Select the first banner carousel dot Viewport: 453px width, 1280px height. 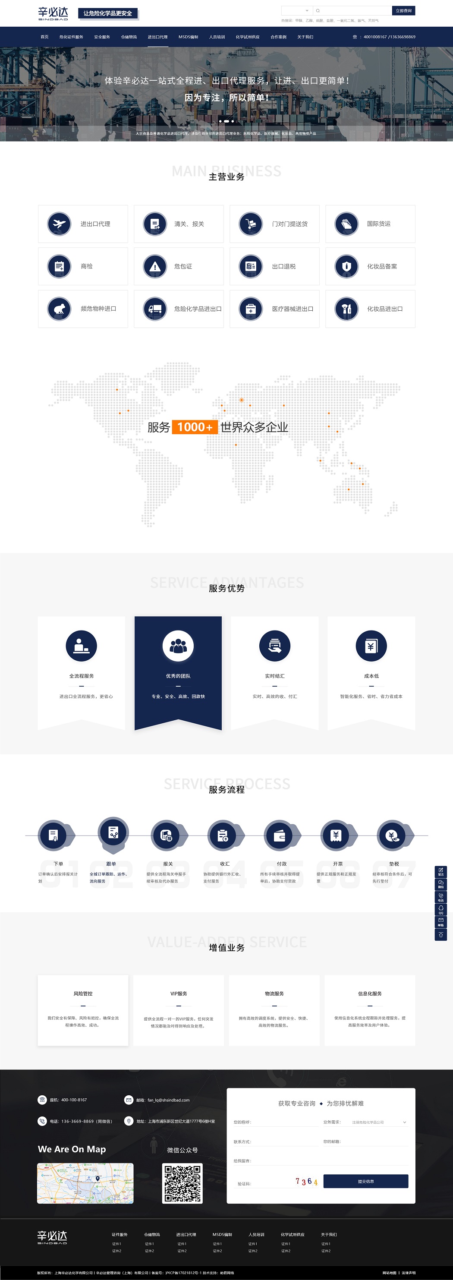pos(220,121)
